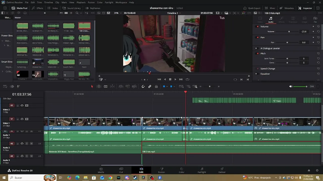323x181 pixels.
Task: Lock the Video 2 track
Action: (x=17, y=106)
